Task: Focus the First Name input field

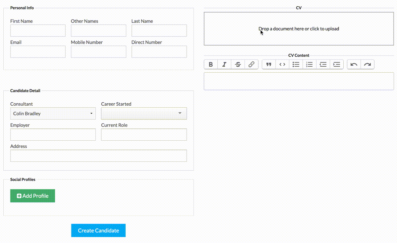Action: coord(38,31)
